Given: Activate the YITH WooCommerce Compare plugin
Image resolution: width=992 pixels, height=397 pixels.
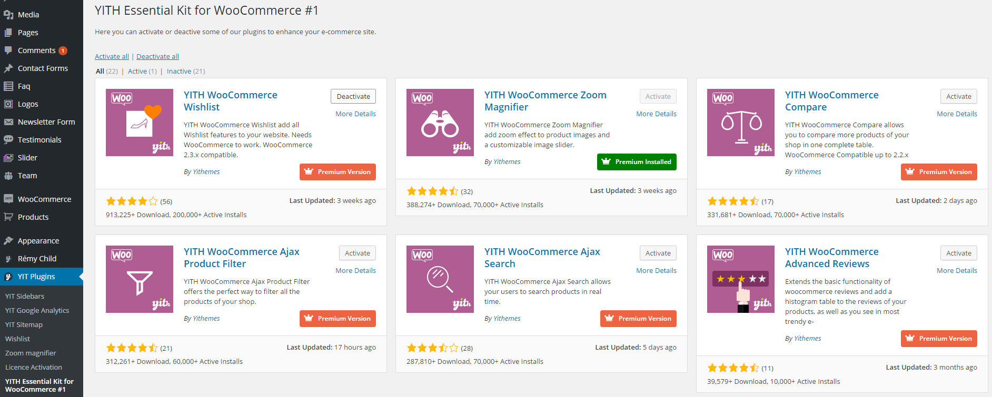Looking at the screenshot, I should click(x=958, y=97).
